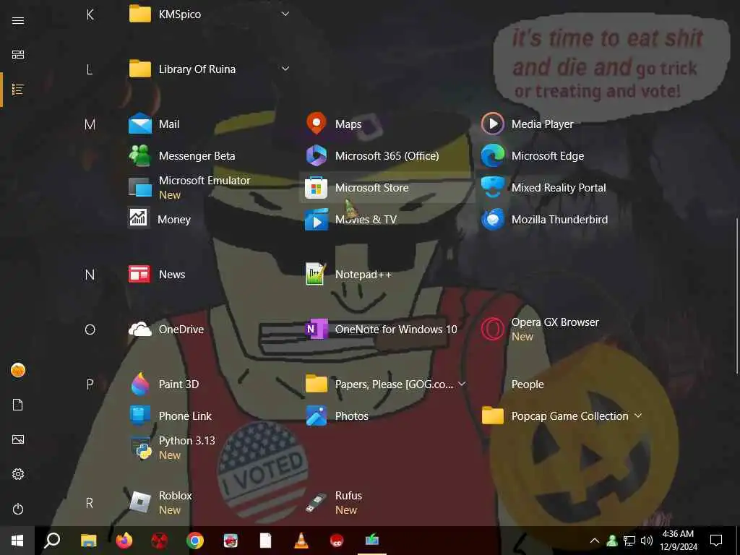Screen dimensions: 740x555
Task: Open taskbar Search
Action: (52, 541)
